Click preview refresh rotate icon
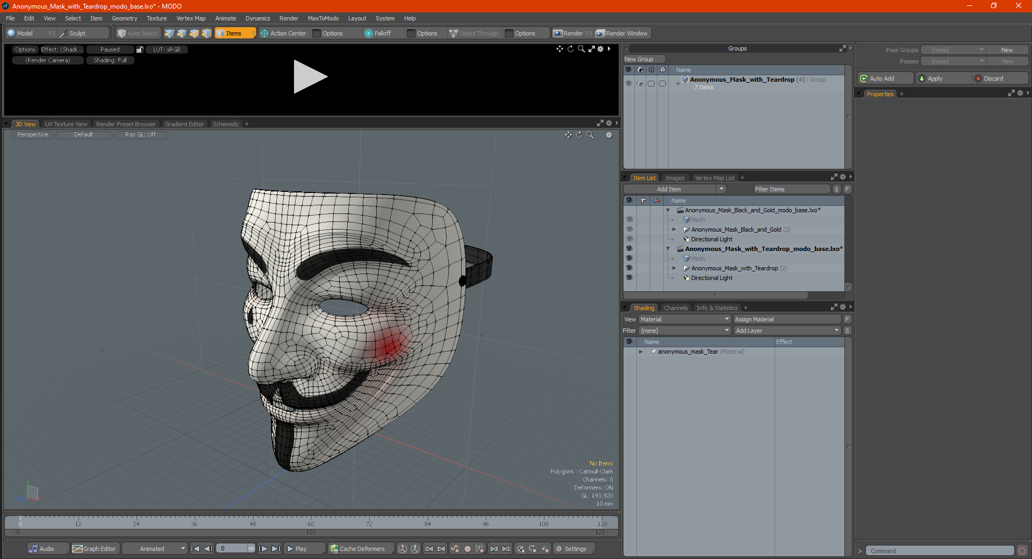This screenshot has width=1032, height=559. (x=570, y=49)
